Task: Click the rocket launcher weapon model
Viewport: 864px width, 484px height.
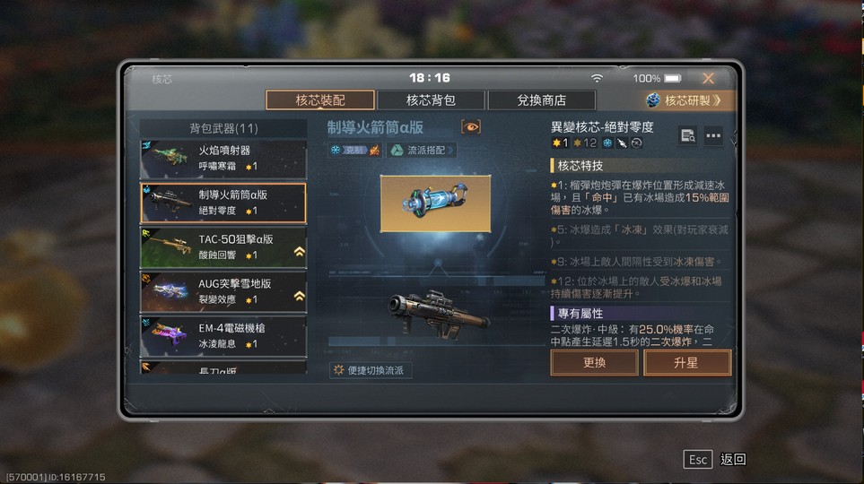Action: tap(438, 315)
